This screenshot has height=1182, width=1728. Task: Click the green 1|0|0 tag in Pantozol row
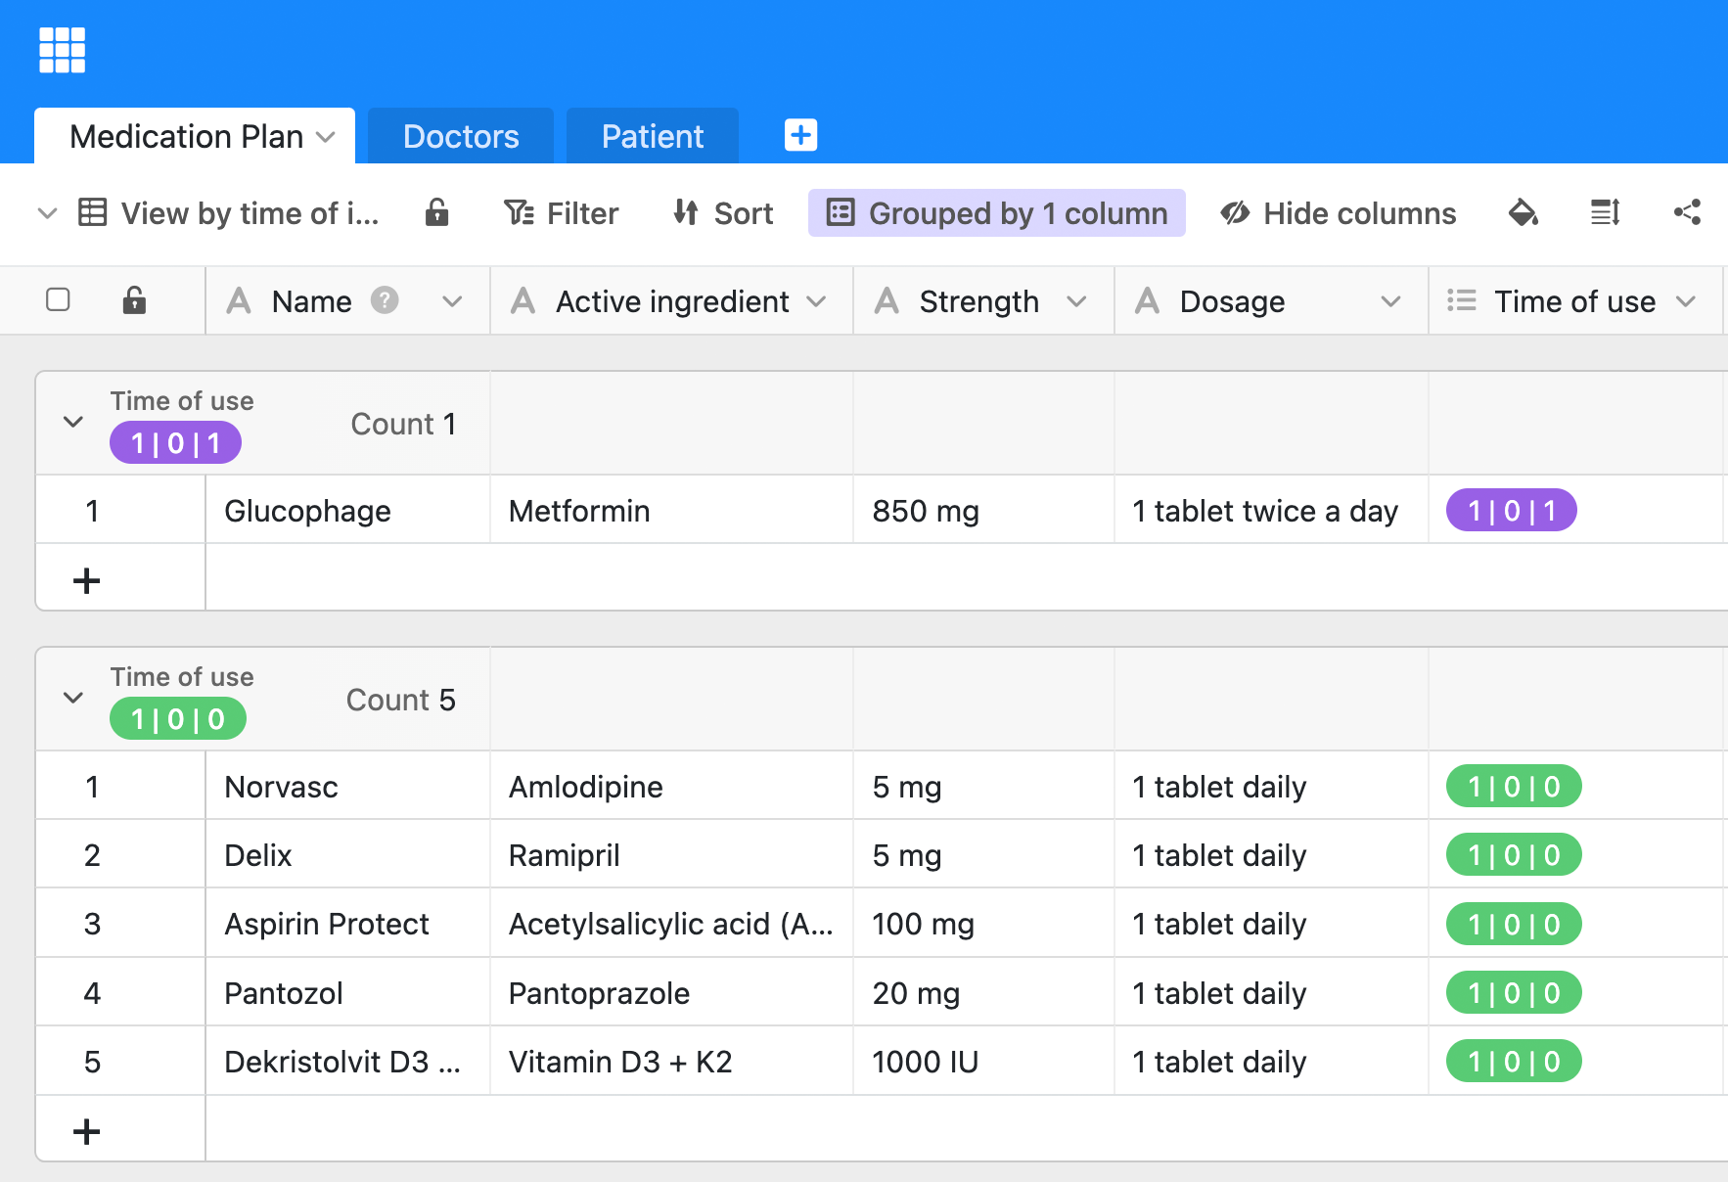coord(1514,992)
